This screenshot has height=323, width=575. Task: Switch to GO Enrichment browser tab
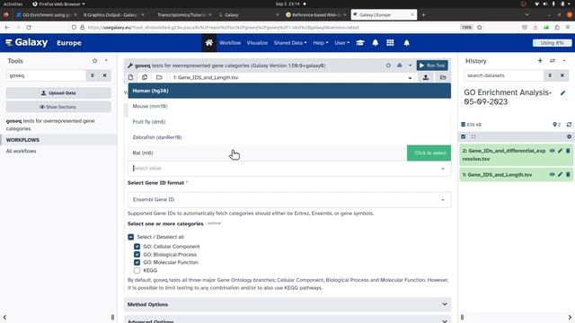point(46,15)
